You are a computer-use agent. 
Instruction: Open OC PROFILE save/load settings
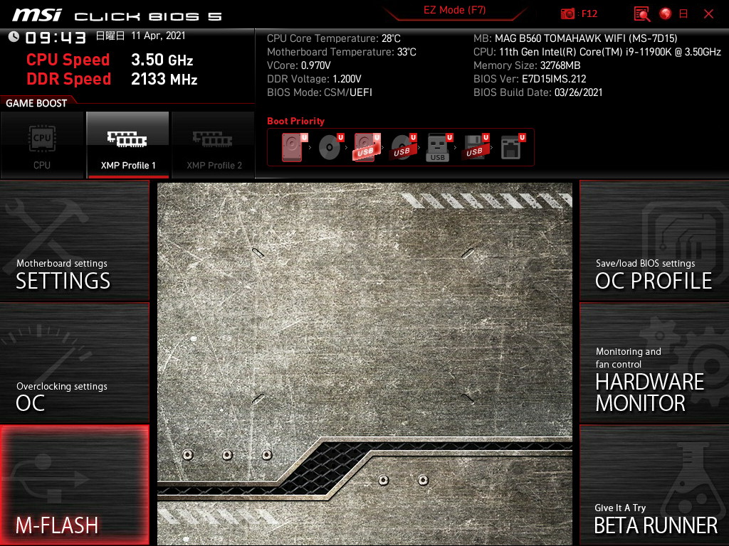(654, 240)
